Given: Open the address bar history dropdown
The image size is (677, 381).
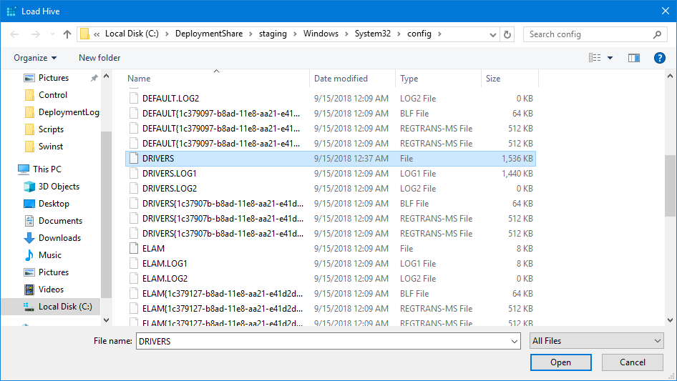Looking at the screenshot, I should 492,34.
